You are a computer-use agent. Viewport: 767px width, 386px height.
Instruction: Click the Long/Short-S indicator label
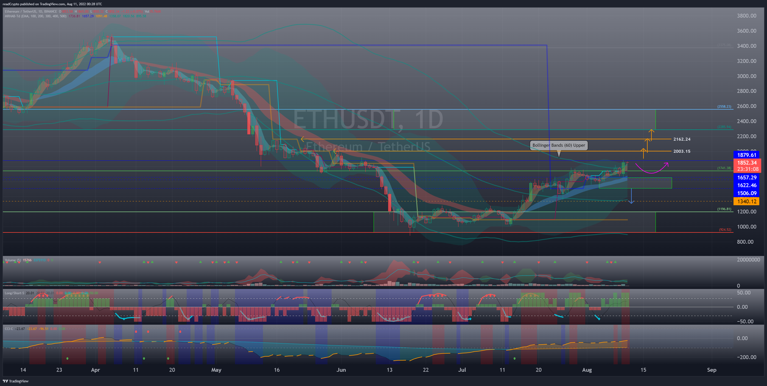click(x=14, y=293)
